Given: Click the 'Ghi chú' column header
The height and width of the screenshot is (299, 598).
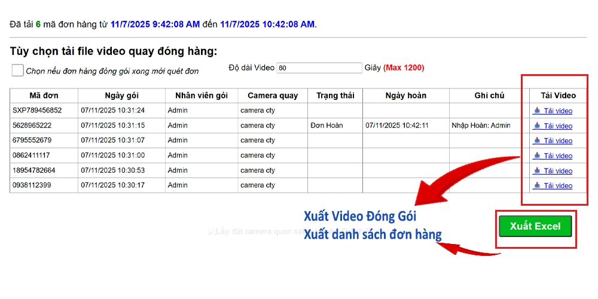Looking at the screenshot, I should coord(489,96).
